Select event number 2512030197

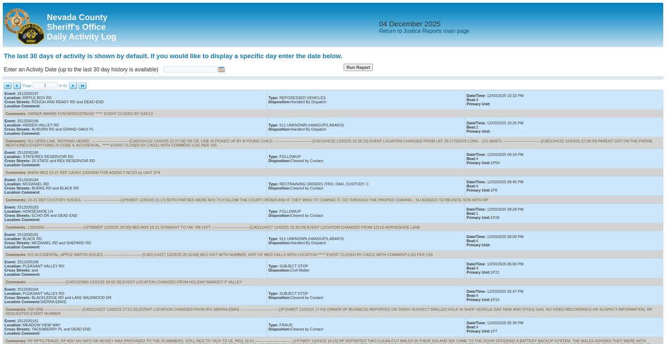pyautogui.click(x=28, y=93)
